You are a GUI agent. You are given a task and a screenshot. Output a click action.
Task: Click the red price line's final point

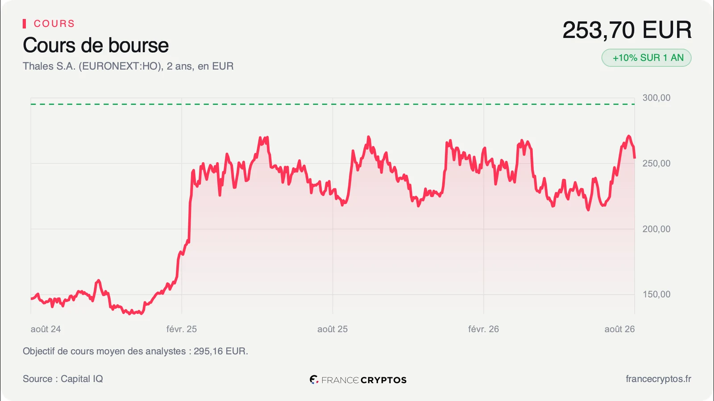(x=635, y=157)
